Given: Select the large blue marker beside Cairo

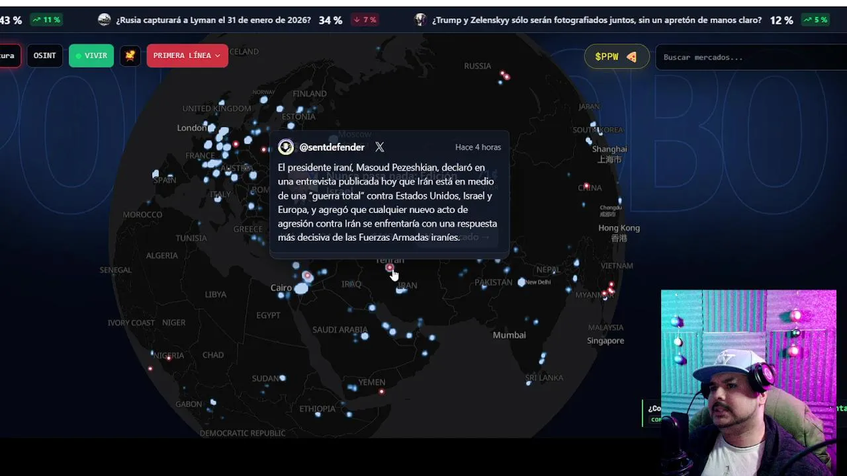Looking at the screenshot, I should [301, 288].
